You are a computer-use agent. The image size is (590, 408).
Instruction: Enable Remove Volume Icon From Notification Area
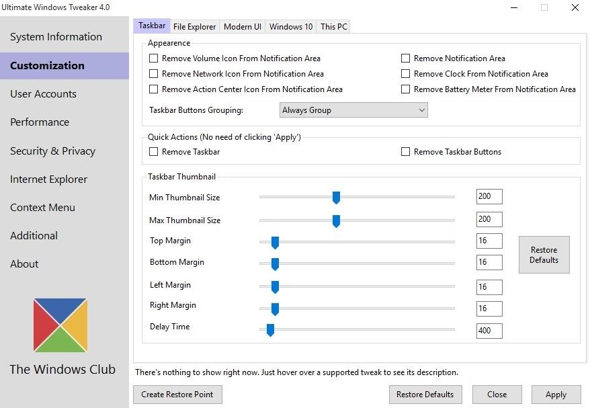click(x=153, y=58)
